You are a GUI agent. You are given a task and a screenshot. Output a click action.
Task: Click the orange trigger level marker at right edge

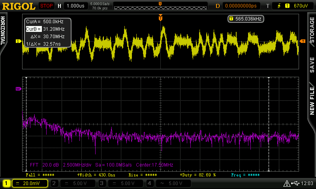303,41
